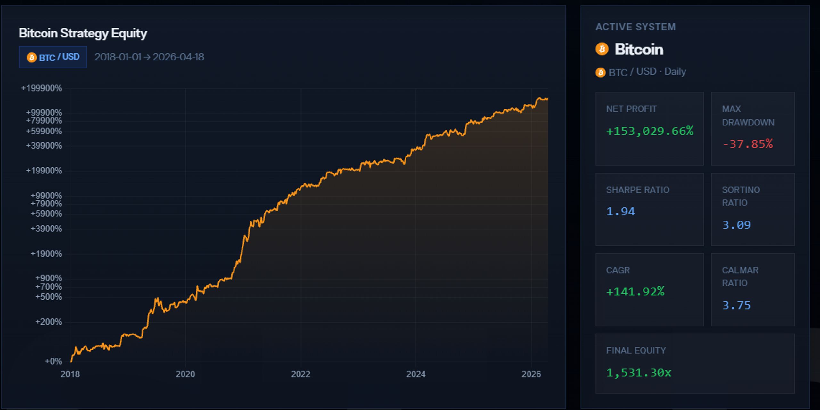The height and width of the screenshot is (410, 820).
Task: Click the +199900% y-axis label
Action: point(42,88)
